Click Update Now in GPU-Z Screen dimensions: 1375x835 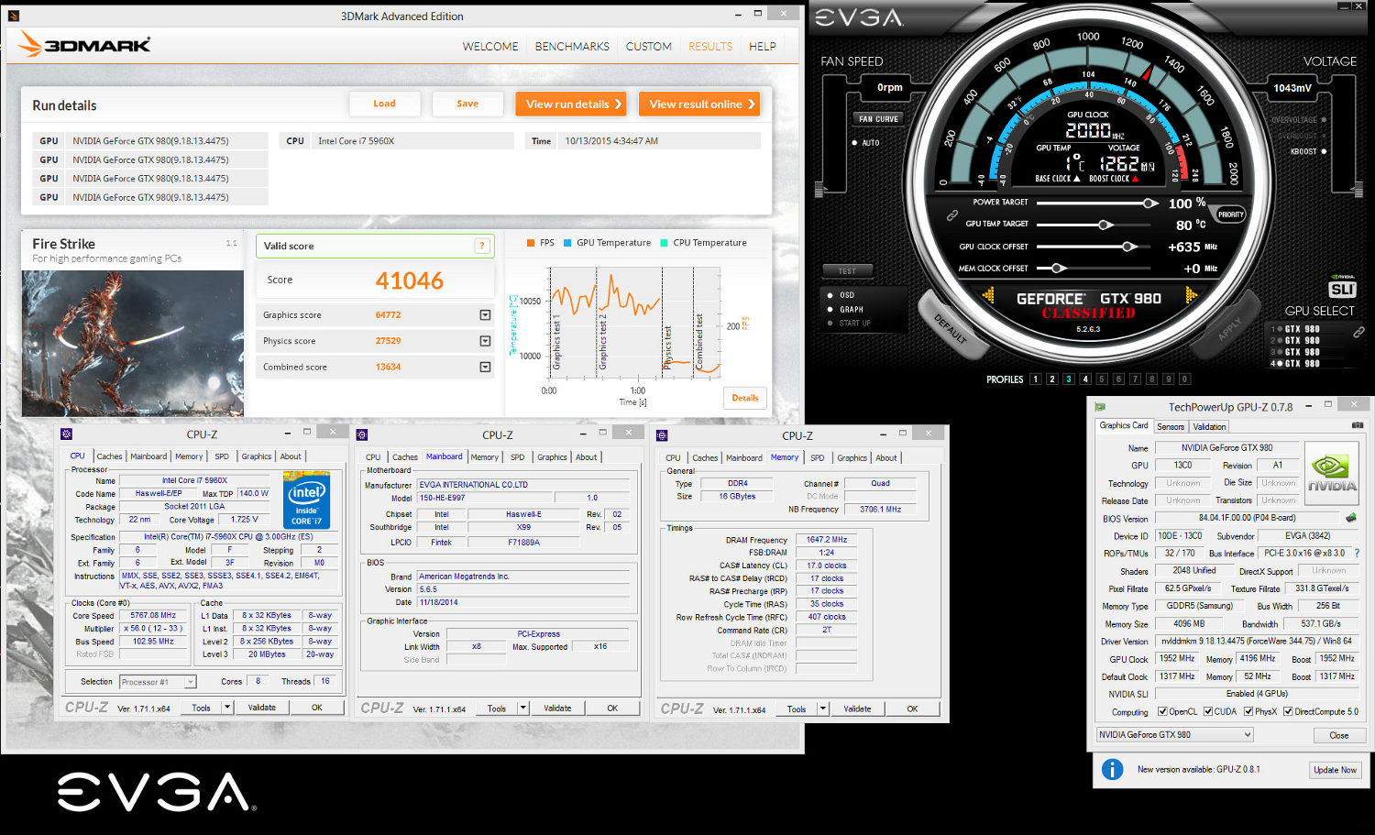pos(1335,770)
